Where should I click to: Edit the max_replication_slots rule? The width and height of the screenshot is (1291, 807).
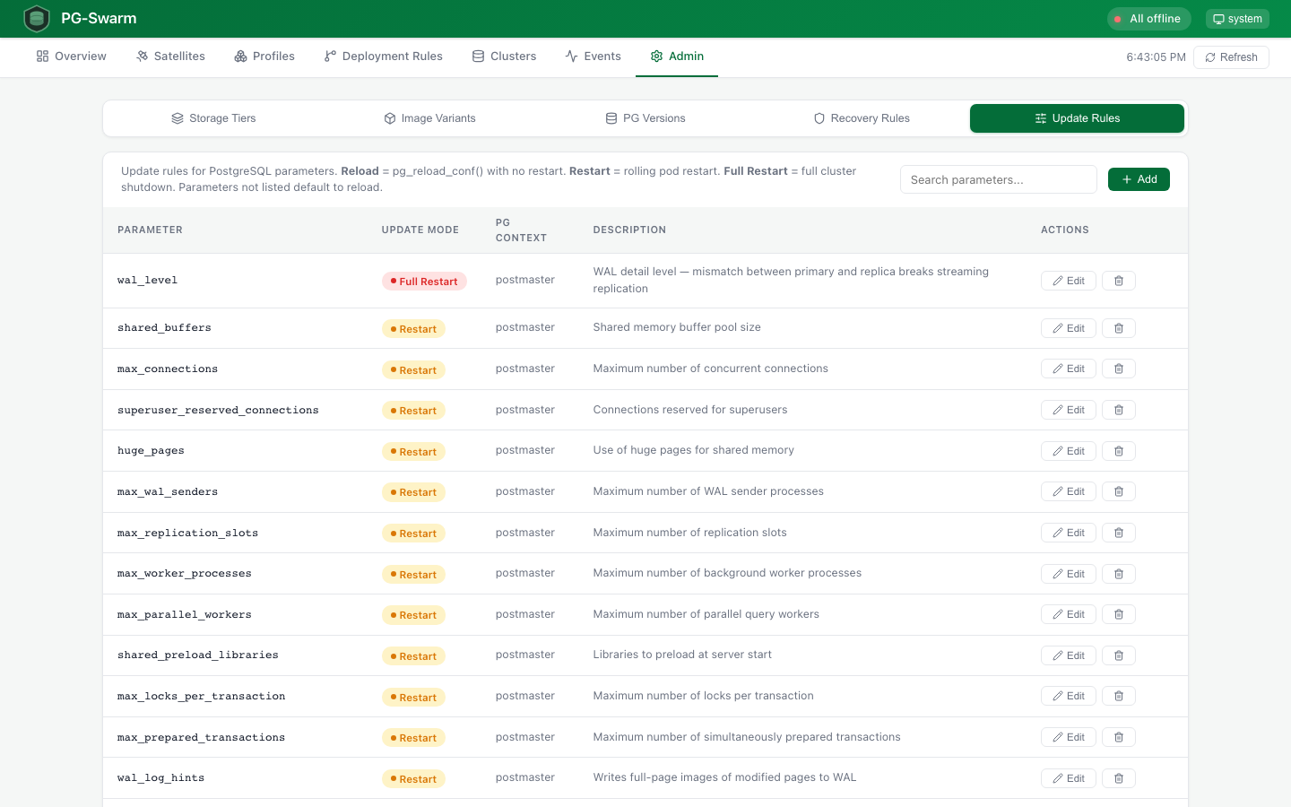coord(1068,533)
